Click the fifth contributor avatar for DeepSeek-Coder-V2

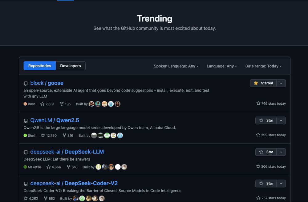(102, 199)
